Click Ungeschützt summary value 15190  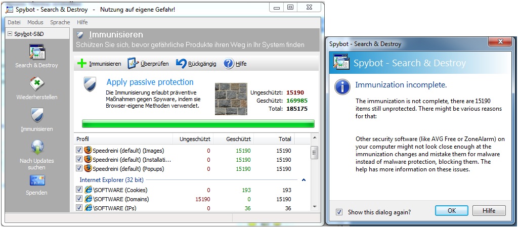click(295, 93)
